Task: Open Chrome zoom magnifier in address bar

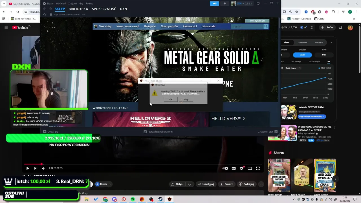Action: pos(290,12)
